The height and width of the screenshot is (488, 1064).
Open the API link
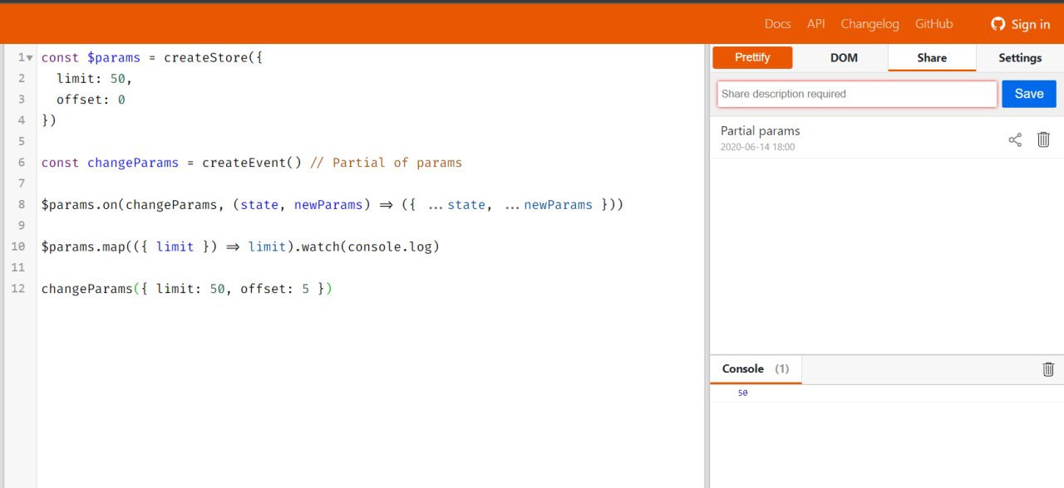pos(815,24)
